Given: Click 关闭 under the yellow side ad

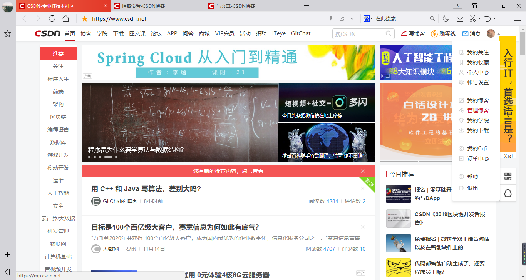Looking at the screenshot, I should pyautogui.click(x=508, y=156).
